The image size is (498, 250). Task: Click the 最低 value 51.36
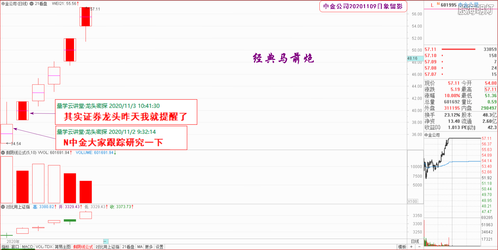tap(491, 96)
